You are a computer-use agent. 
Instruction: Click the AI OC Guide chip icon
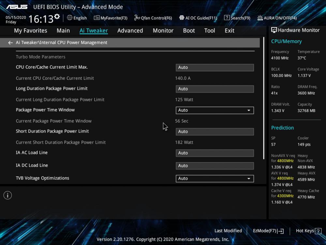point(182,18)
